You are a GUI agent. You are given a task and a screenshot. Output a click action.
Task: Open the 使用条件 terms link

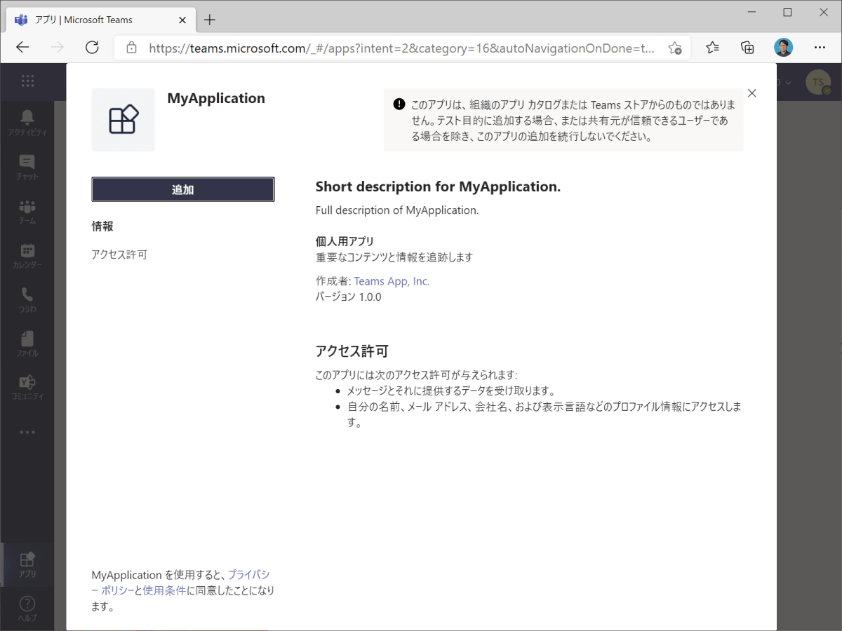165,590
